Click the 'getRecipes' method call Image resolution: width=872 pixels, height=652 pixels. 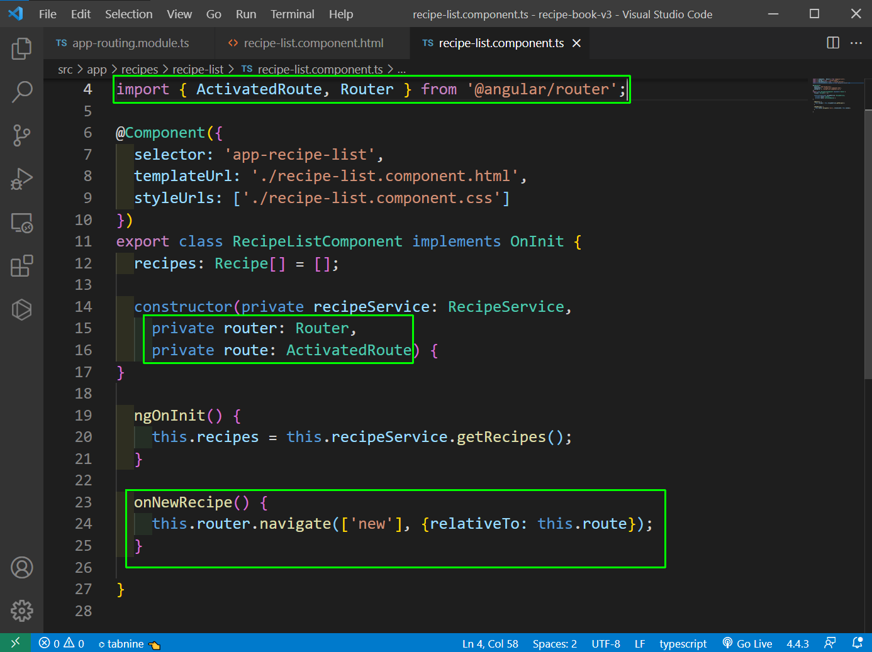pos(501,437)
